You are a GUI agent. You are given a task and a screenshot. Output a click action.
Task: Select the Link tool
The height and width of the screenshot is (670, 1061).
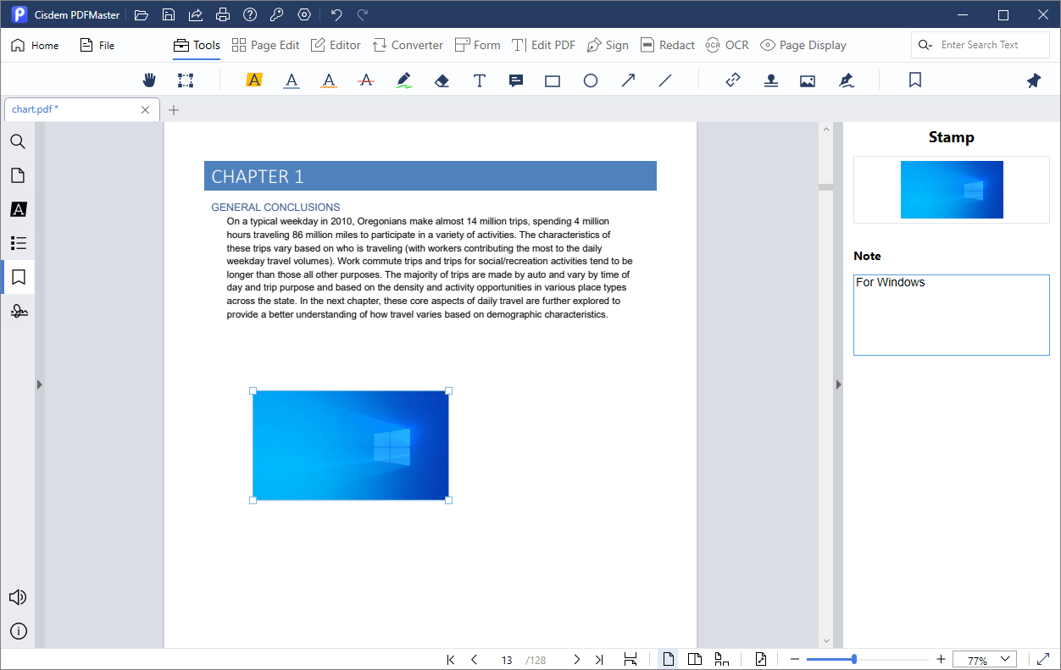click(733, 80)
